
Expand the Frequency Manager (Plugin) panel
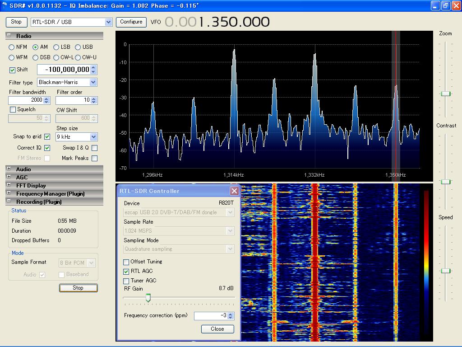click(9, 193)
